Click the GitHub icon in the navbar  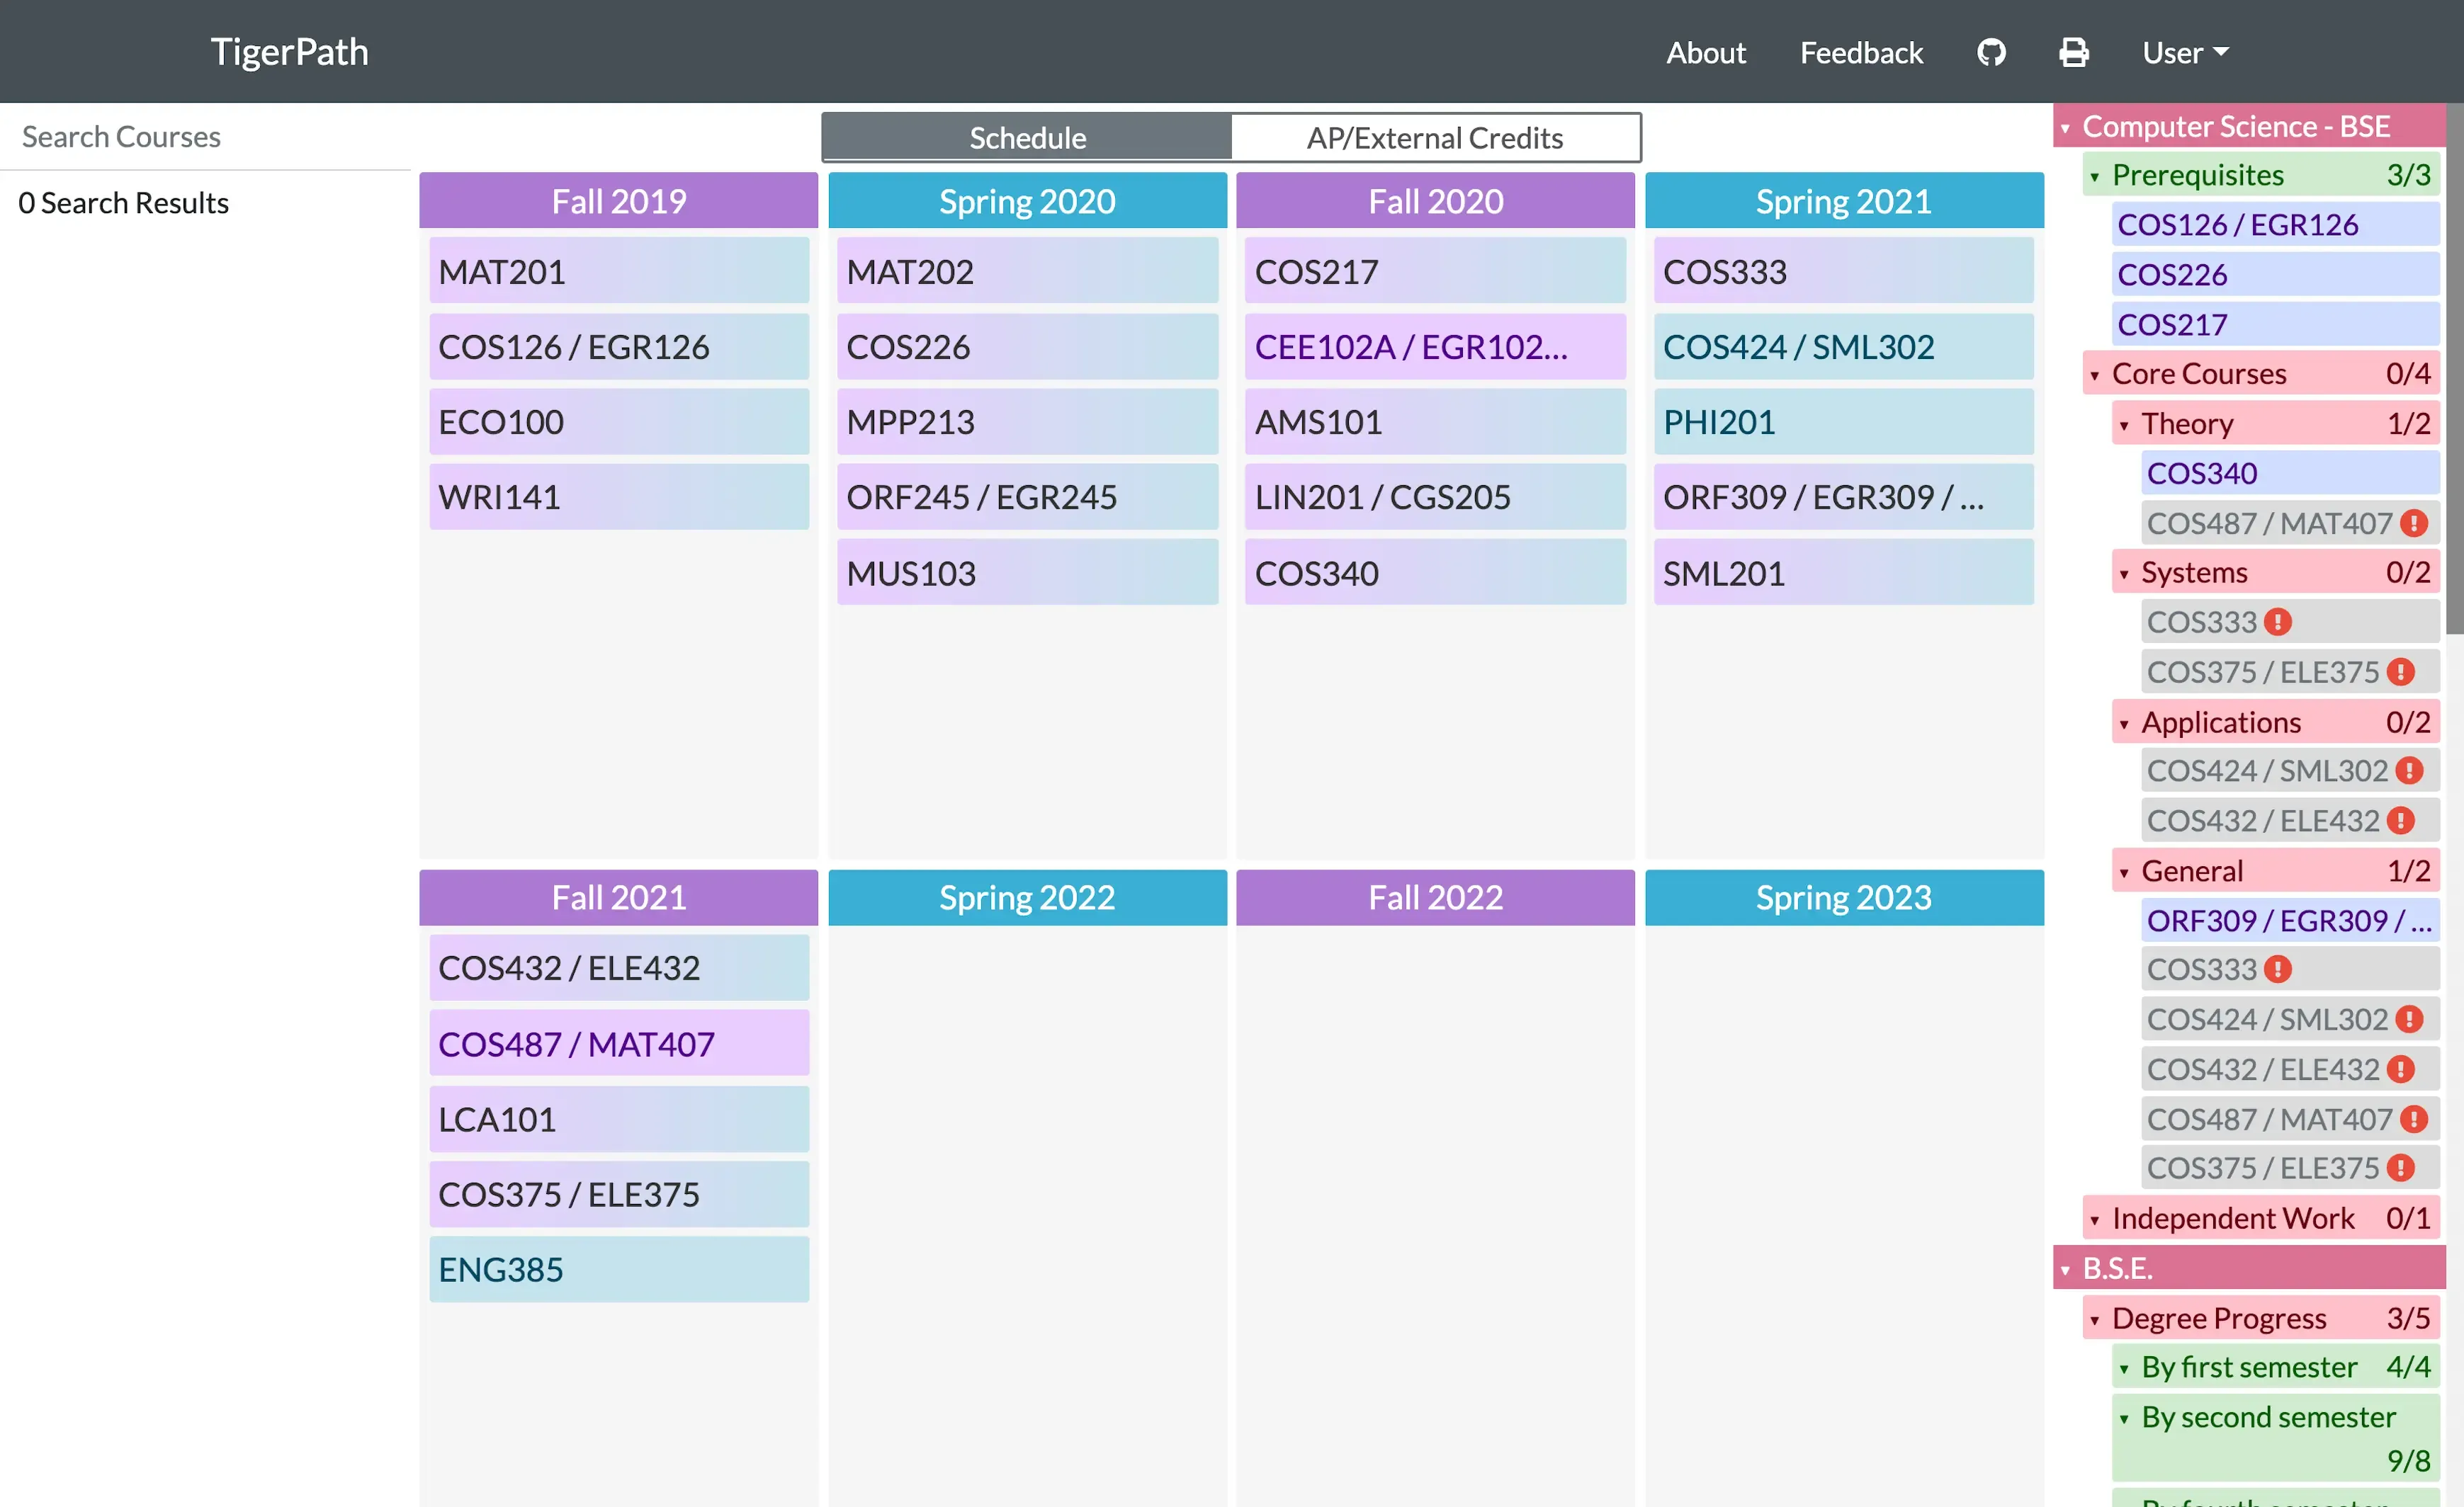pos(1991,51)
